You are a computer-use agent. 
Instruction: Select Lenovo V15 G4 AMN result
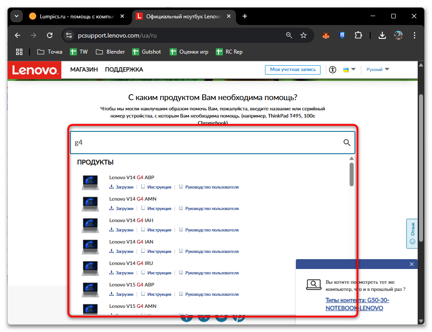coord(133,306)
